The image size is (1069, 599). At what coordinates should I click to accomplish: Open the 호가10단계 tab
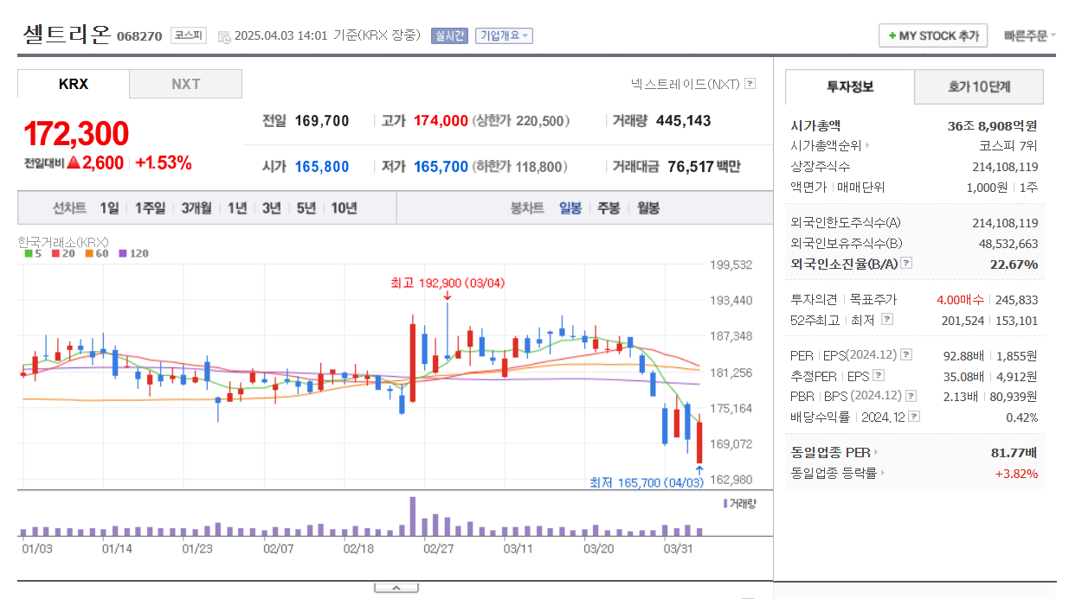point(979,86)
